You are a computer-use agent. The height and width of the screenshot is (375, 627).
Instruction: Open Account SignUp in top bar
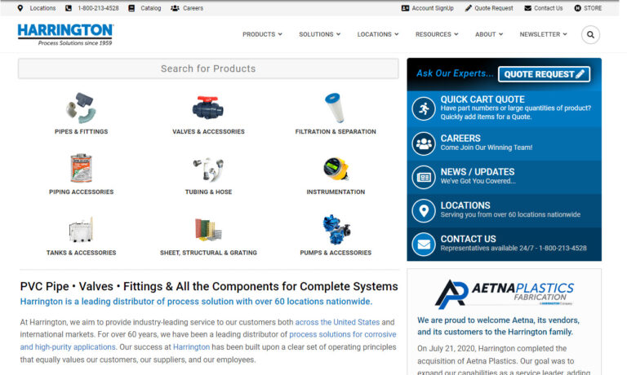[x=433, y=8]
